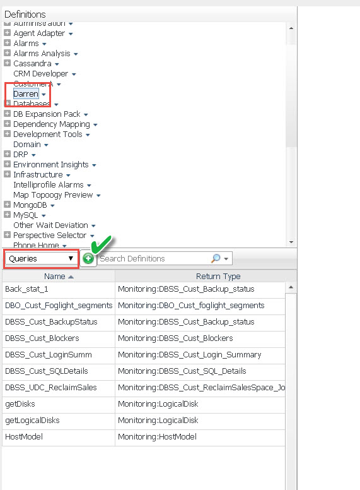Open the search options arrow beside magnifier
This screenshot has width=360, height=490.
(x=226, y=259)
